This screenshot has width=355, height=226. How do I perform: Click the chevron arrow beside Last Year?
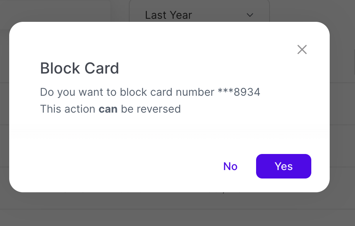(250, 15)
